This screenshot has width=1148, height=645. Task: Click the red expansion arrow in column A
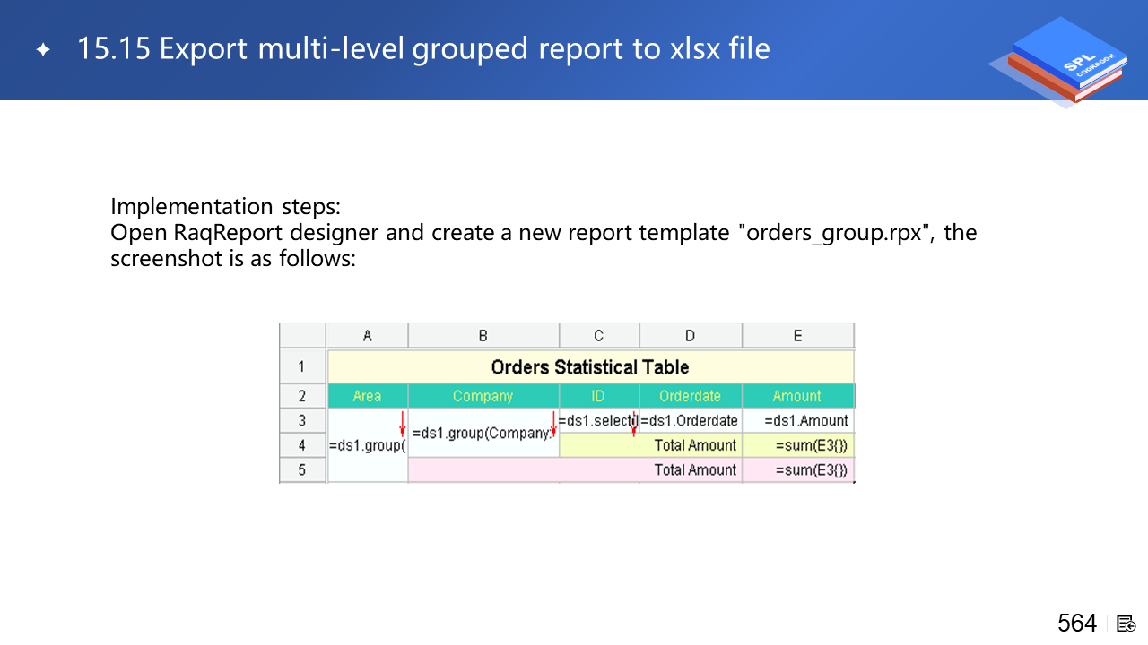coord(403,424)
